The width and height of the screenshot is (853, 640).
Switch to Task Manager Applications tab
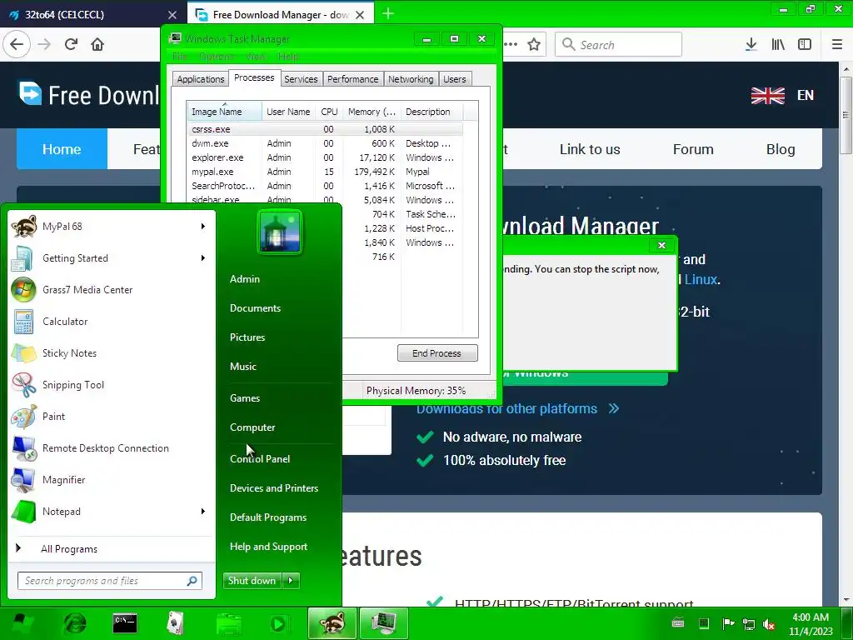click(x=200, y=79)
